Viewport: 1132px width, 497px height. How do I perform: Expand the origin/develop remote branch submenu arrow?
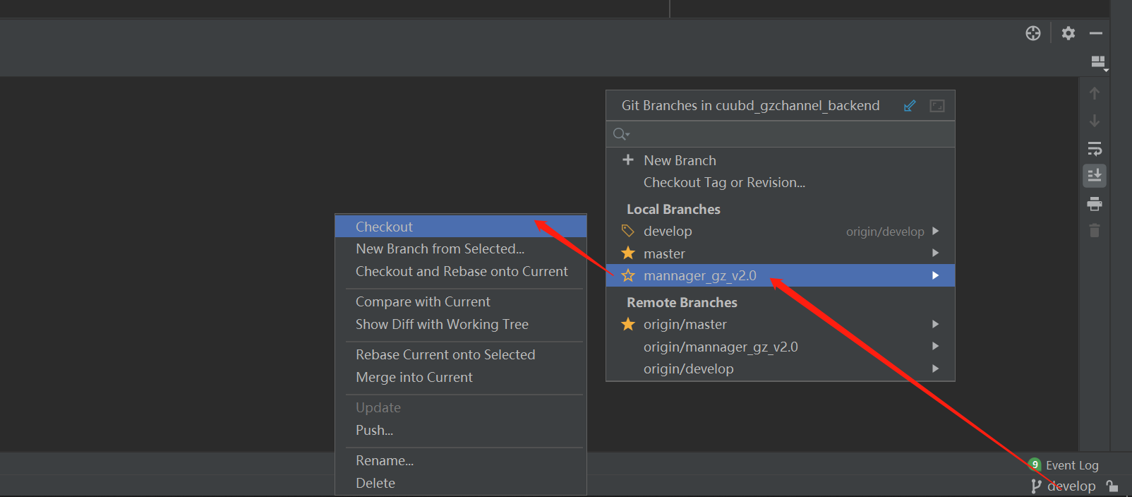(x=936, y=369)
